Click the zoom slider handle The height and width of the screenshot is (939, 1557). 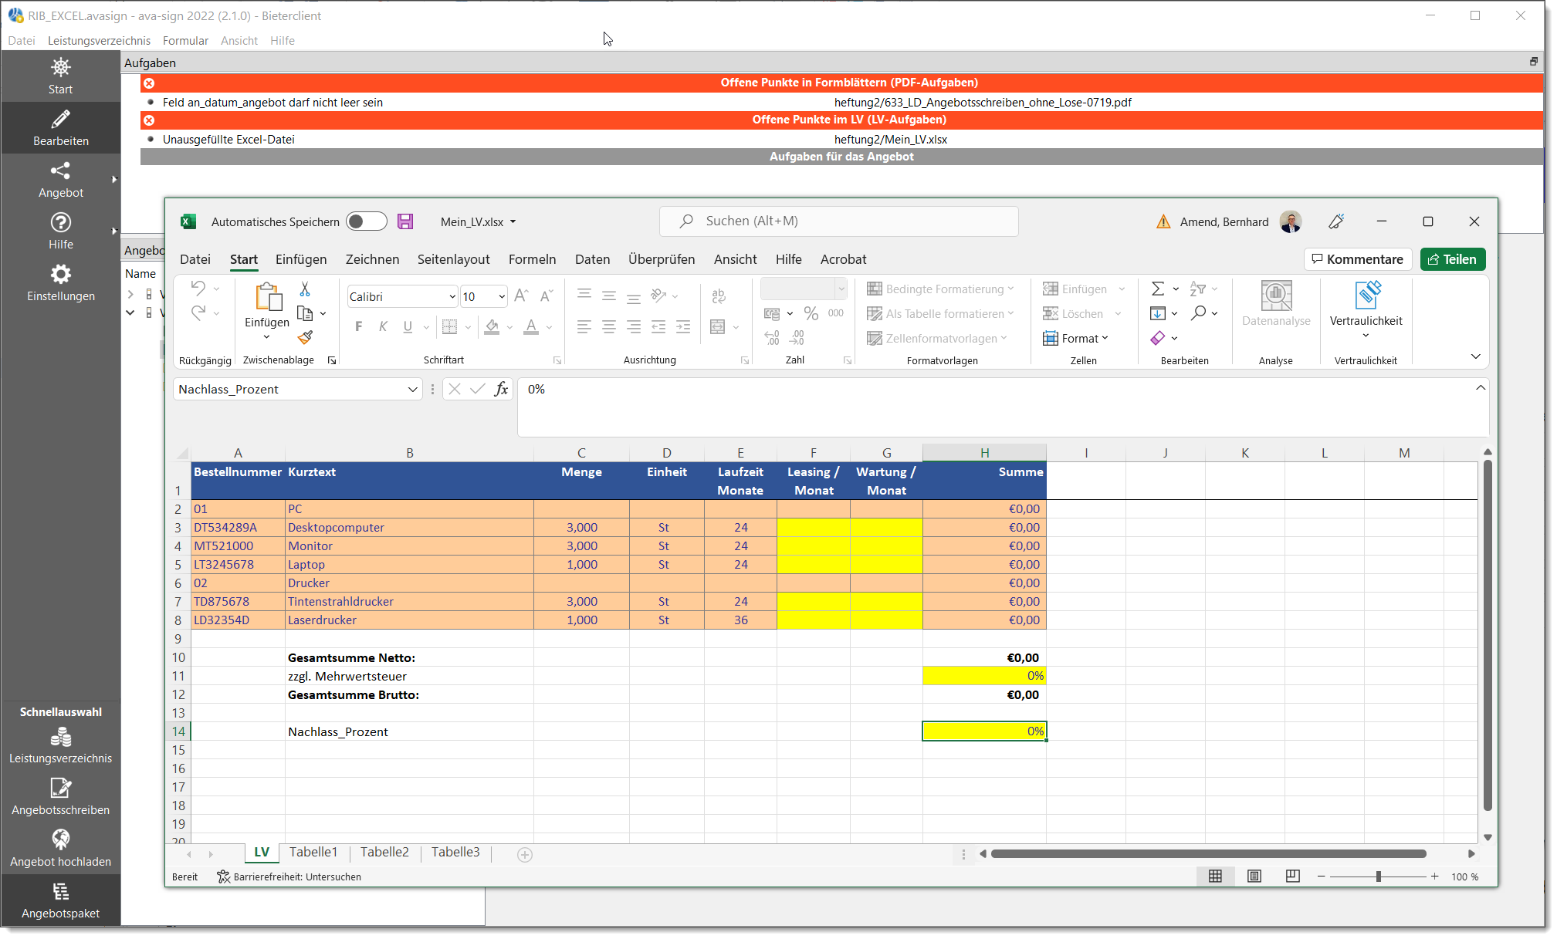[x=1378, y=877]
